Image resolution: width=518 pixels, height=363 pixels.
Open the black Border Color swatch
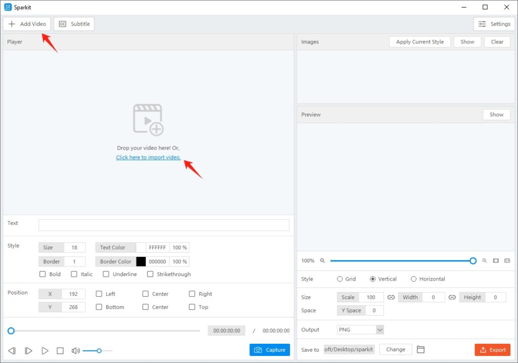pos(141,261)
